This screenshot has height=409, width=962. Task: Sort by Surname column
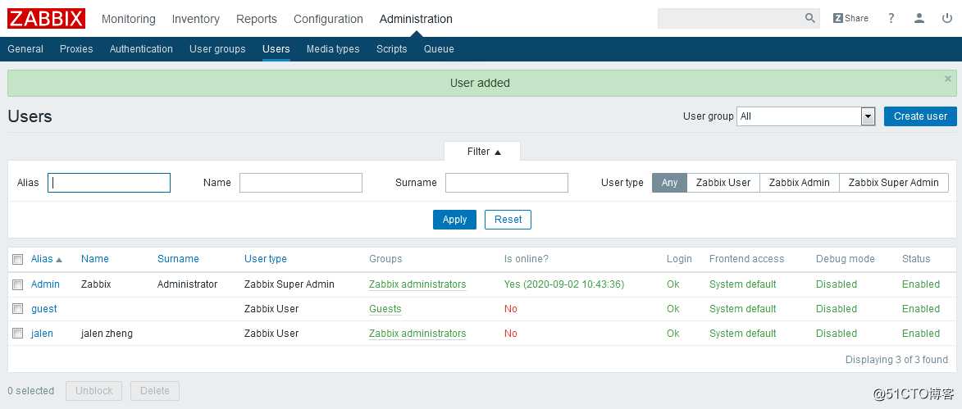(178, 259)
